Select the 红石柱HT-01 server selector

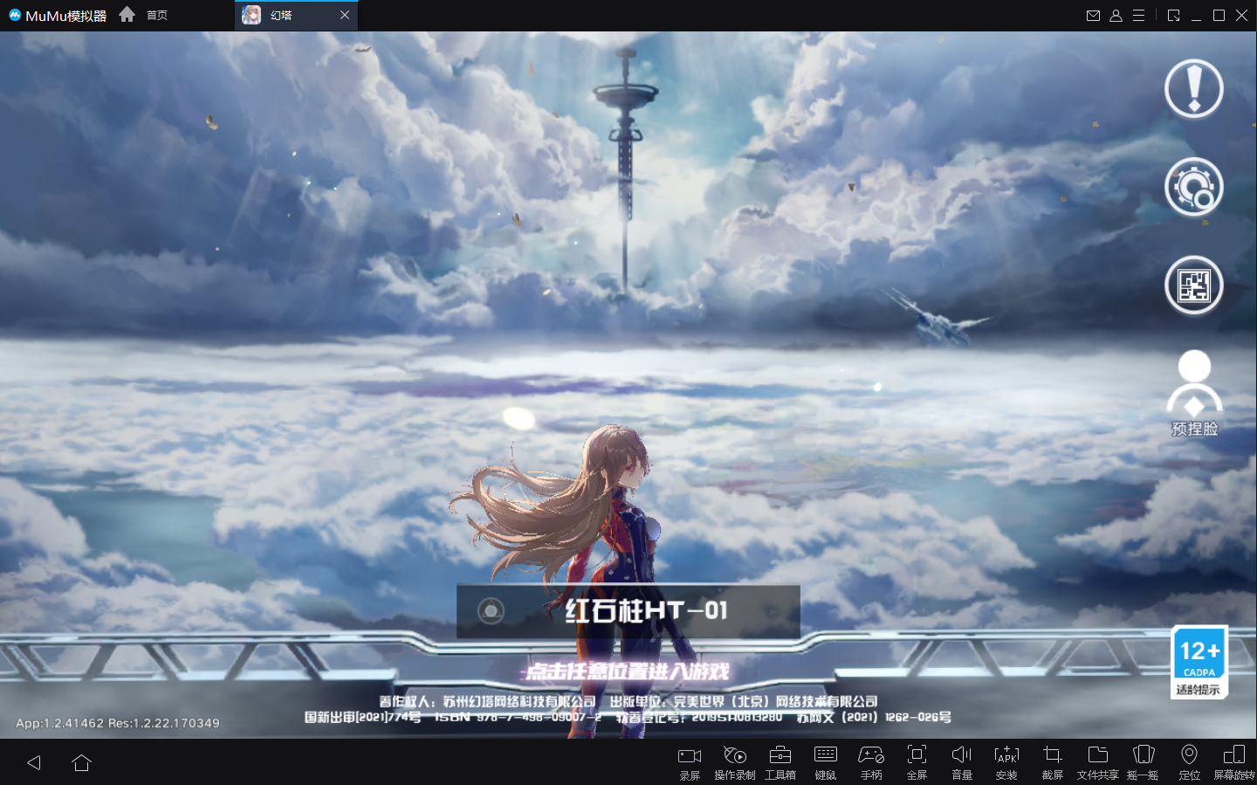(x=628, y=611)
